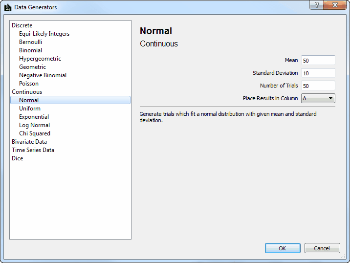The height and width of the screenshot is (263, 350).
Task: Click the 'Number of Trials' label
Action: 279,86
